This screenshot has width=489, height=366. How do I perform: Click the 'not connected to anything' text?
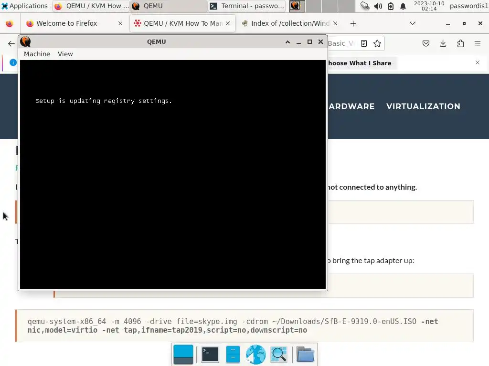[372, 187]
